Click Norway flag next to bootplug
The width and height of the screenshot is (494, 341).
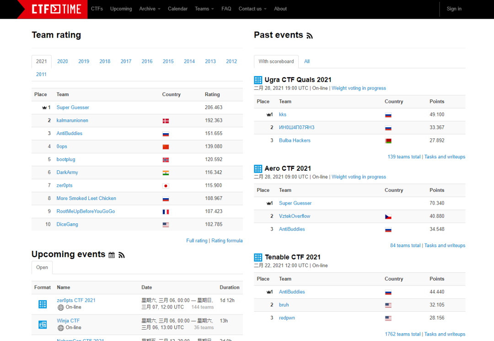pos(166,160)
